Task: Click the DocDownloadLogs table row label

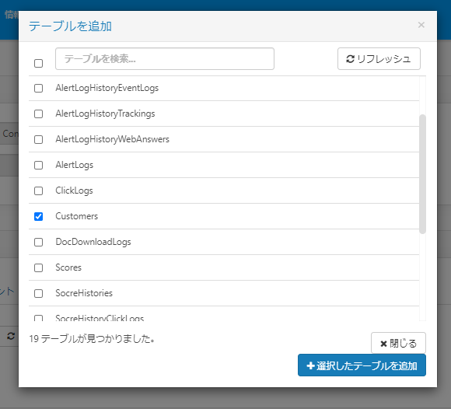Action: [93, 242]
